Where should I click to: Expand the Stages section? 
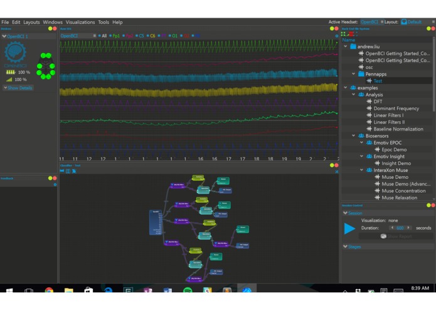coord(346,247)
